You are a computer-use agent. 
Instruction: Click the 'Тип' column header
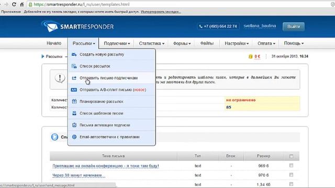[x=198, y=156]
